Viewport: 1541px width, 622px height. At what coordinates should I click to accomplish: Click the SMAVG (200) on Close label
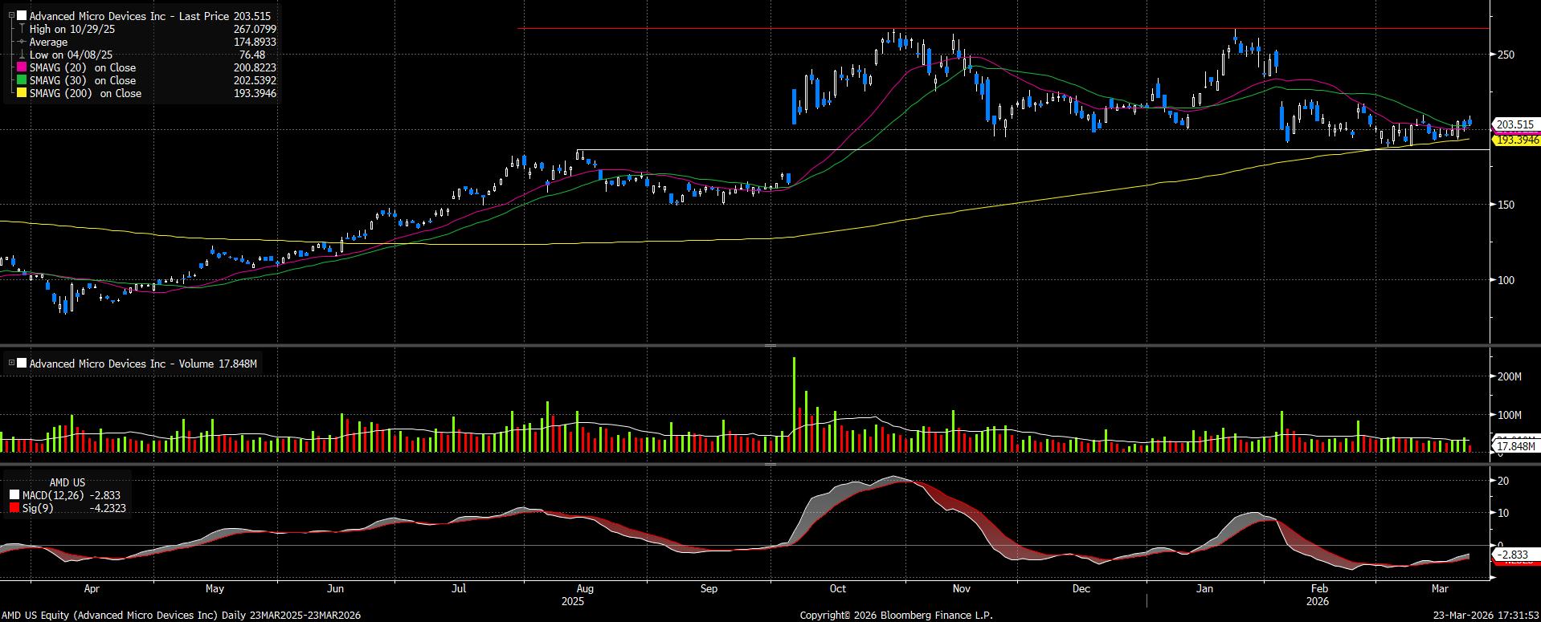[85, 93]
